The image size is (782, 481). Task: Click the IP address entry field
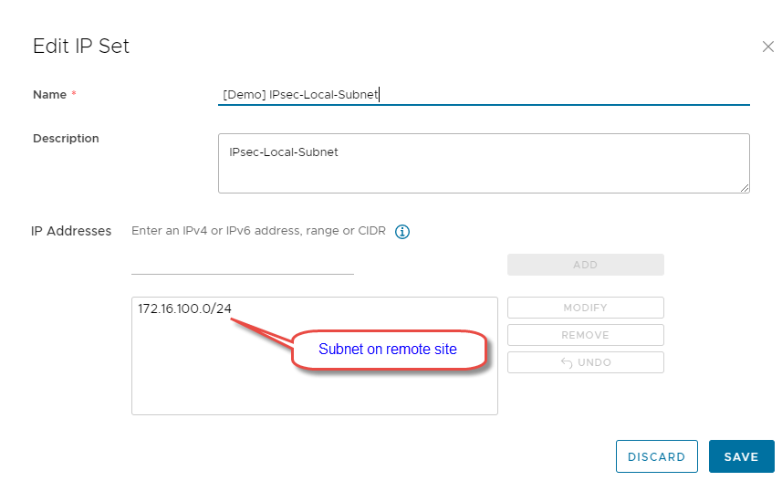coord(243,264)
